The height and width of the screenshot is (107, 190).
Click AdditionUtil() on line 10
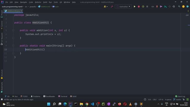35,50
